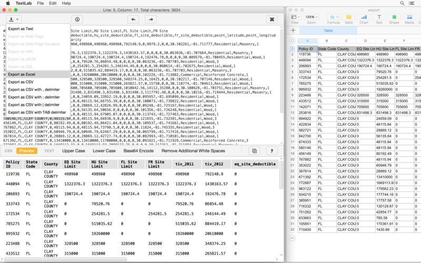The height and width of the screenshot is (263, 421).
Task: Switch to the TEXT view mode
Action: (x=49, y=151)
